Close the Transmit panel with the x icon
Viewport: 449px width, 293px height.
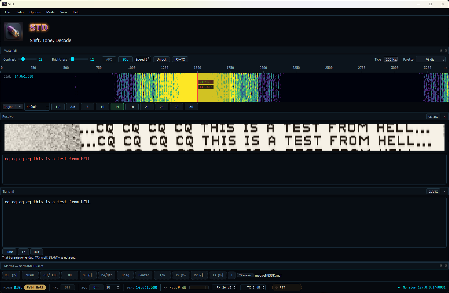click(445, 192)
